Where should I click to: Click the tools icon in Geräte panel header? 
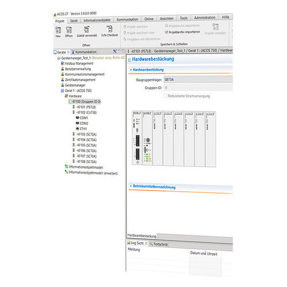115,51
